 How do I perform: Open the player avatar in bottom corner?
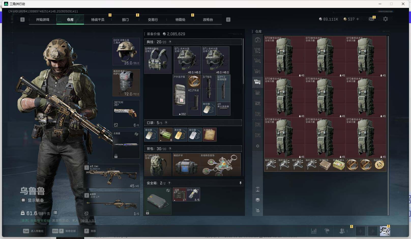coord(385,231)
